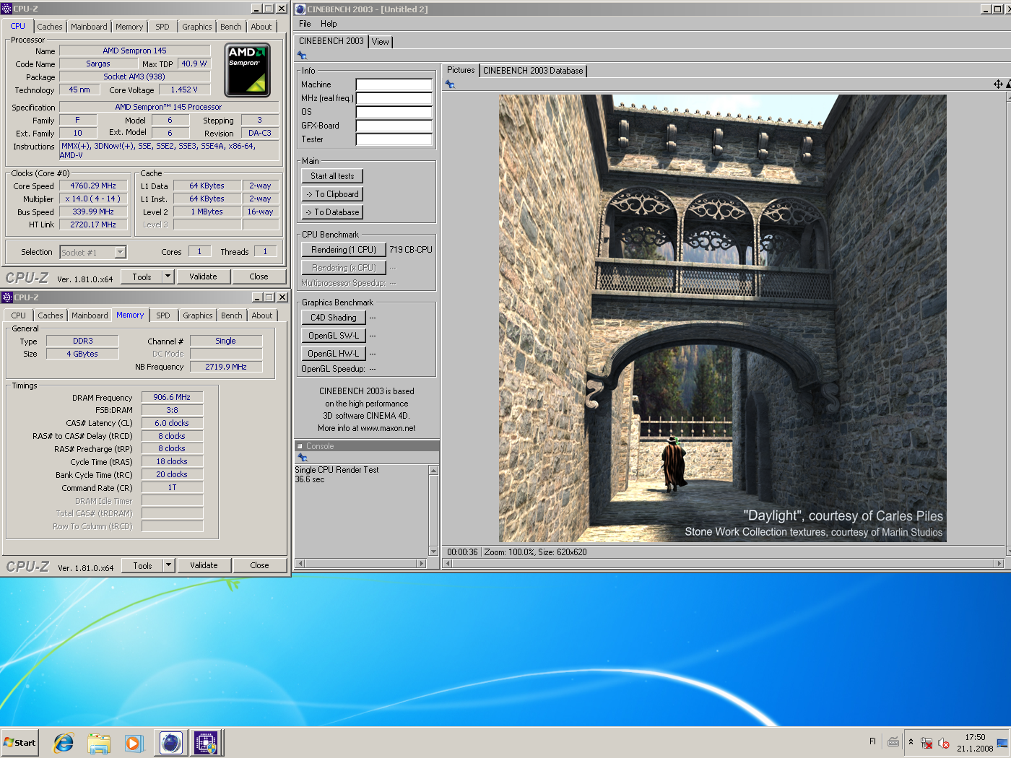Screen dimensions: 1011x758
Task: Click the pin icon below the CINEBENCH 2003 tab
Action: [x=302, y=56]
